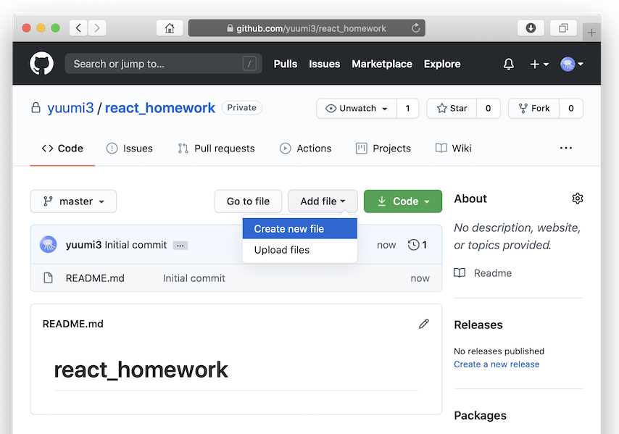Focus the Search or jump to field
This screenshot has height=434, width=619.
click(163, 64)
